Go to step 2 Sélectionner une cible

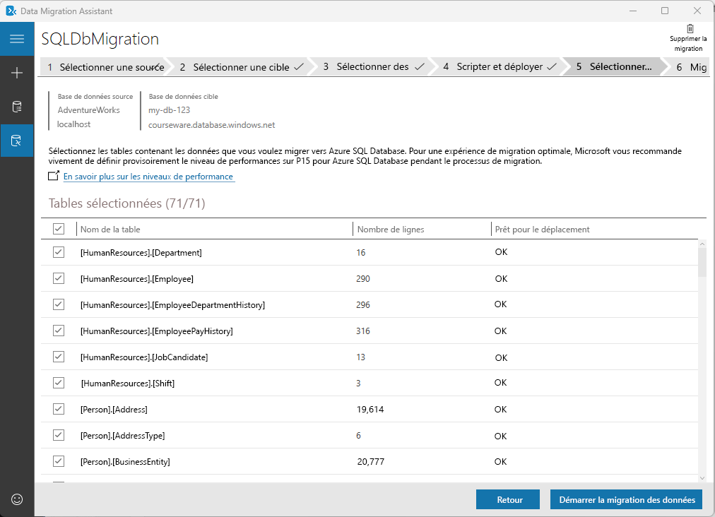(x=242, y=67)
